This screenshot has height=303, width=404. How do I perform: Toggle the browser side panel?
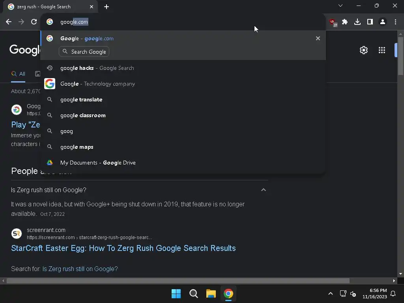[x=370, y=22]
